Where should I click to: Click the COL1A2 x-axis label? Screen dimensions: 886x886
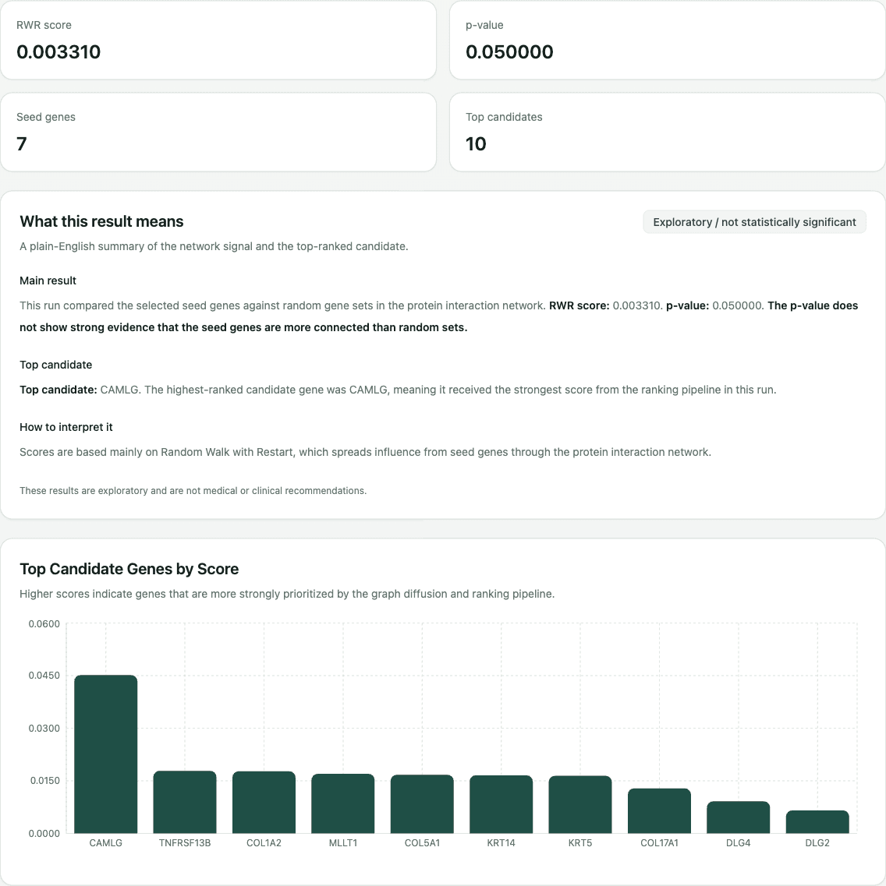pyautogui.click(x=264, y=843)
